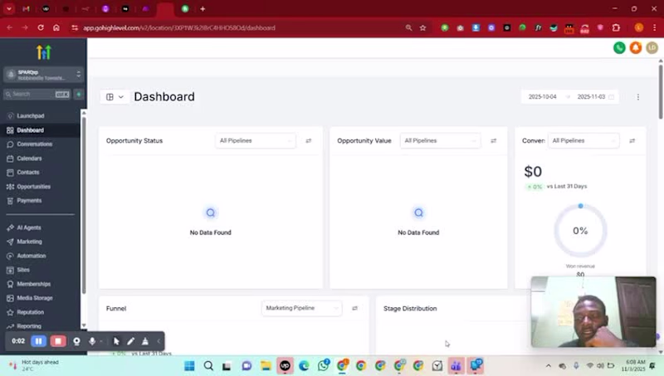This screenshot has width=664, height=376.
Task: Click Conversion Rate filter settings icon
Action: pyautogui.click(x=632, y=140)
